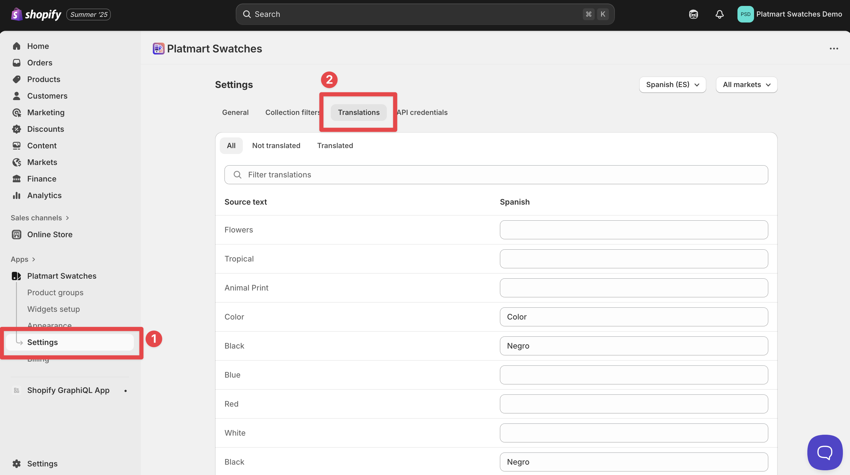Click the bottom Settings gear icon
Image resolution: width=850 pixels, height=475 pixels.
pos(17,464)
